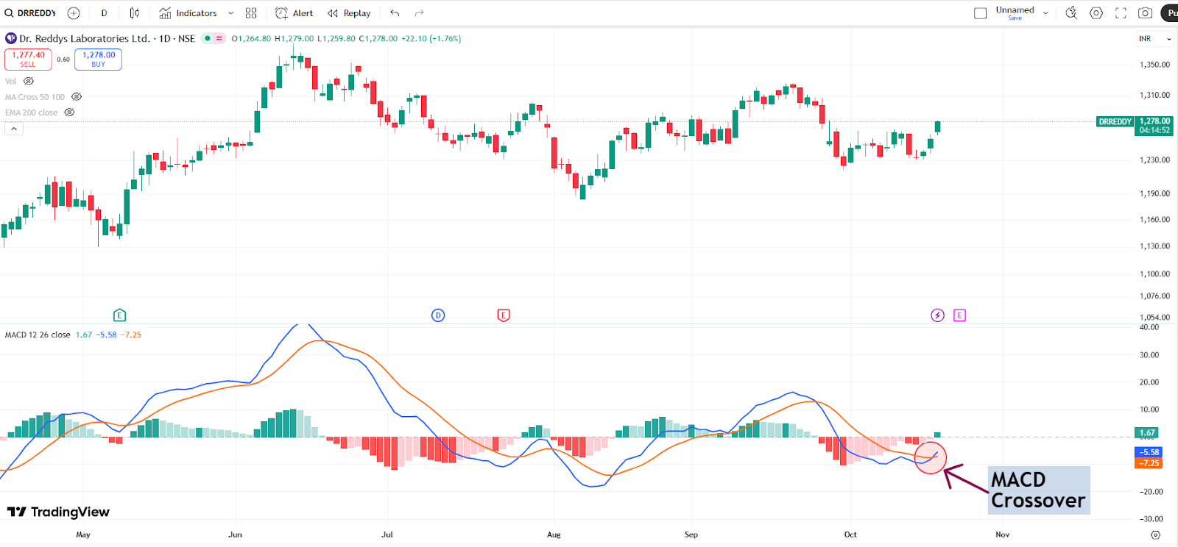Screen dimensions: 1178x547
Task: Open the Unnamed layout dropdown menu
Action: pos(1045,13)
